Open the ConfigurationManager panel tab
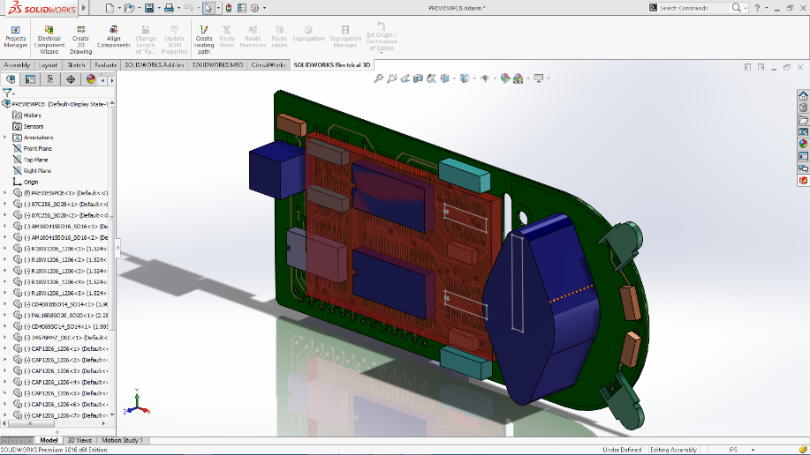This screenshot has width=810, height=455. (x=49, y=79)
